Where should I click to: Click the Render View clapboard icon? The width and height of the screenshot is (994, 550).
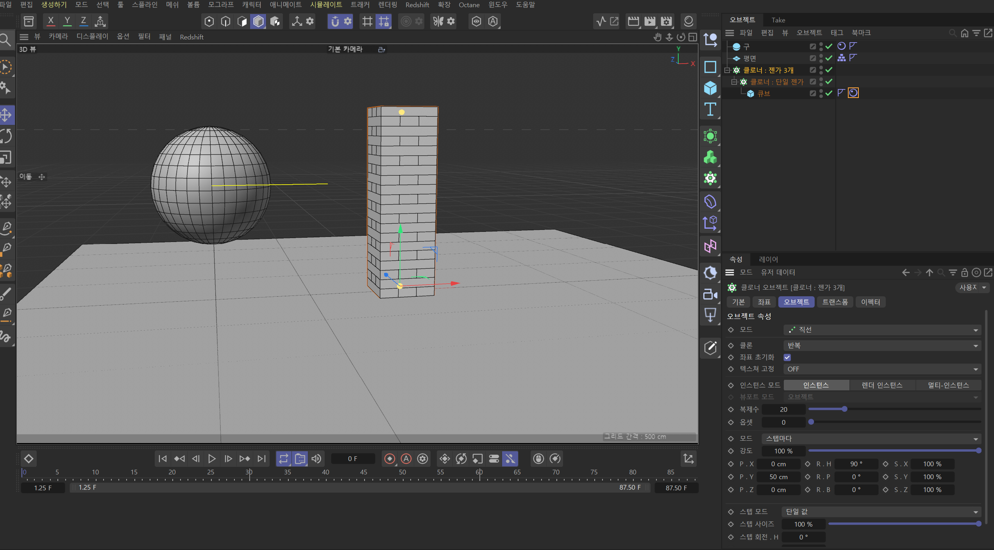pos(633,21)
